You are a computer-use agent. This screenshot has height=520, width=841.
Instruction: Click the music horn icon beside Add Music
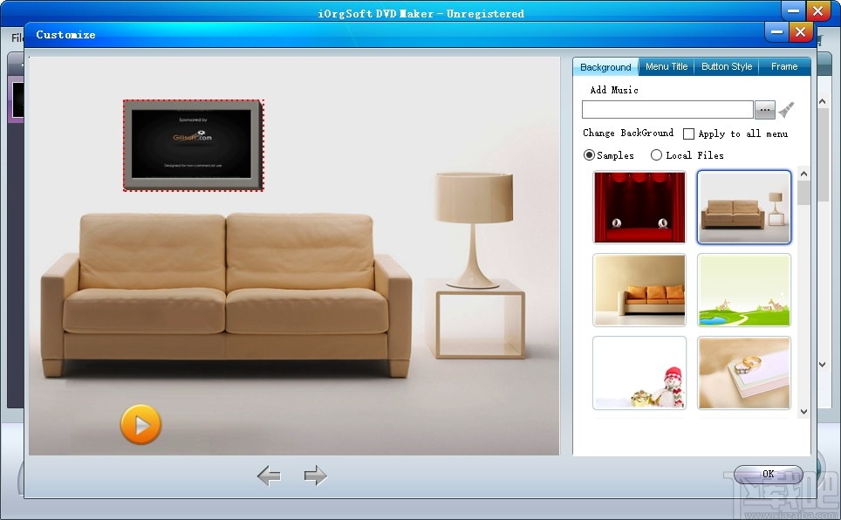(x=784, y=108)
